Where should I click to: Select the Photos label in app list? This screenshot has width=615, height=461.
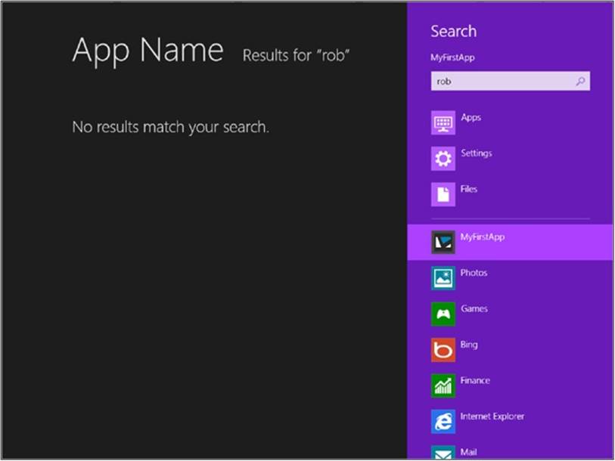coord(474,273)
